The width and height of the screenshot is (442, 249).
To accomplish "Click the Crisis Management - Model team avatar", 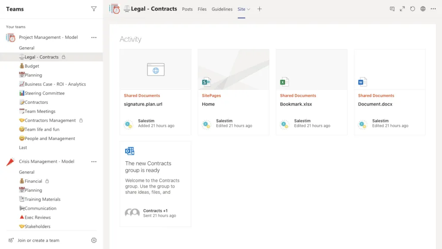I will point(11,162).
